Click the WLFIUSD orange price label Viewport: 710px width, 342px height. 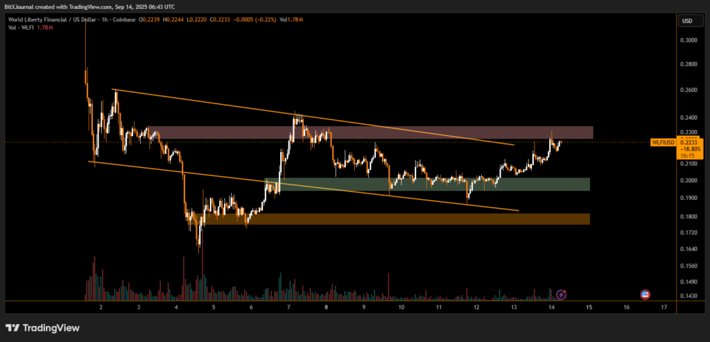click(663, 142)
